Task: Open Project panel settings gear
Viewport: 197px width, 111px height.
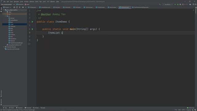Action: point(23,7)
